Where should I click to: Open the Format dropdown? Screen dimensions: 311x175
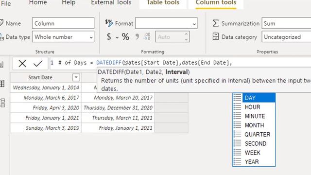166,23
